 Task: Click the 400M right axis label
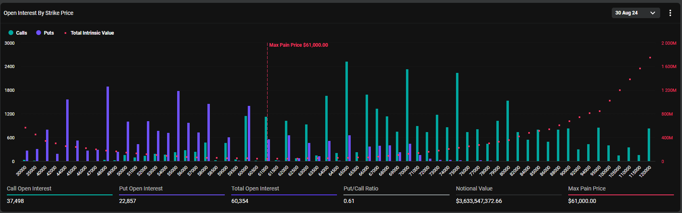[667, 138]
